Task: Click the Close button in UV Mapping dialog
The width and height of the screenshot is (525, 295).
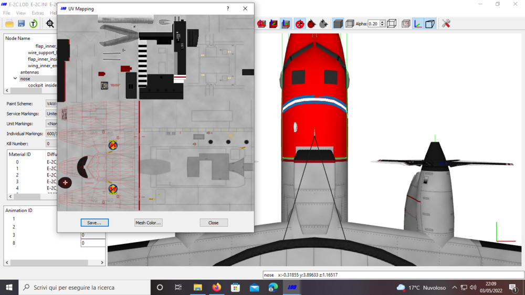Action: pyautogui.click(x=214, y=223)
